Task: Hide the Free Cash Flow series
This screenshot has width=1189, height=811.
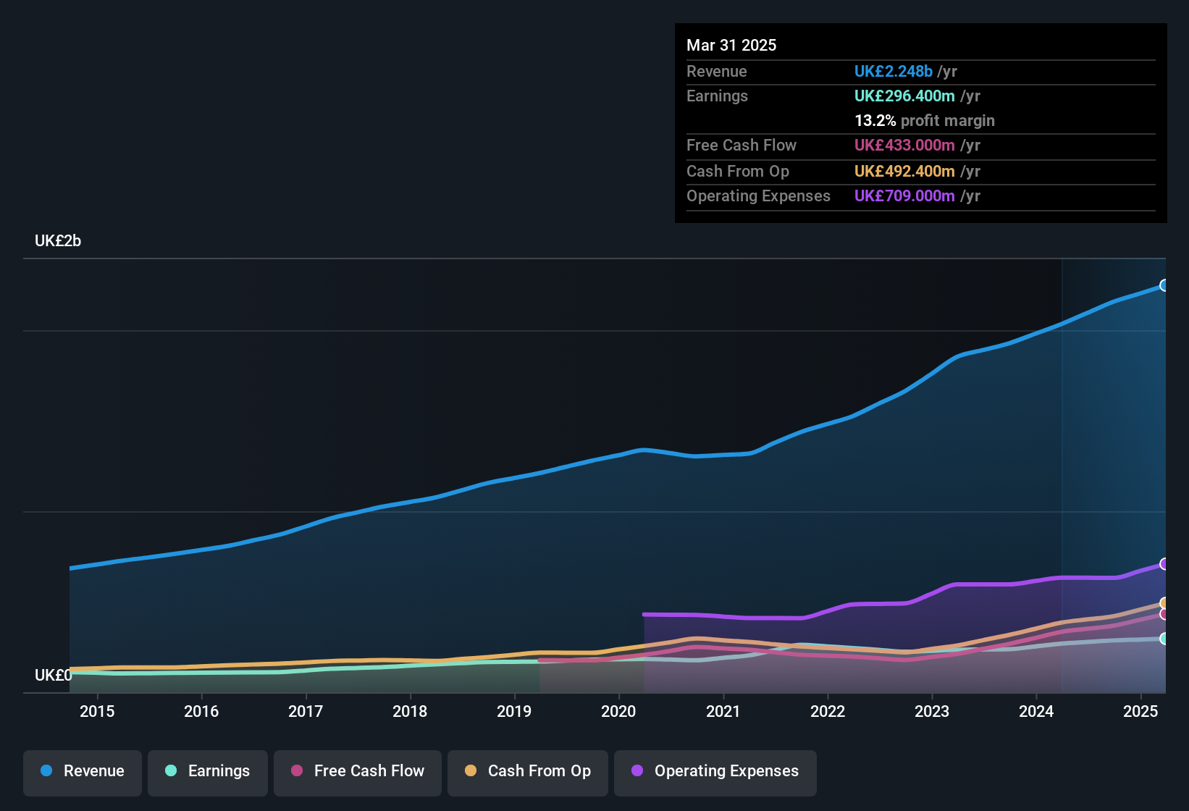Action: pos(358,772)
